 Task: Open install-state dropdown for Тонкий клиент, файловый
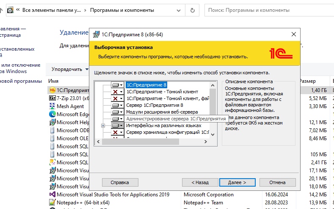117,98
